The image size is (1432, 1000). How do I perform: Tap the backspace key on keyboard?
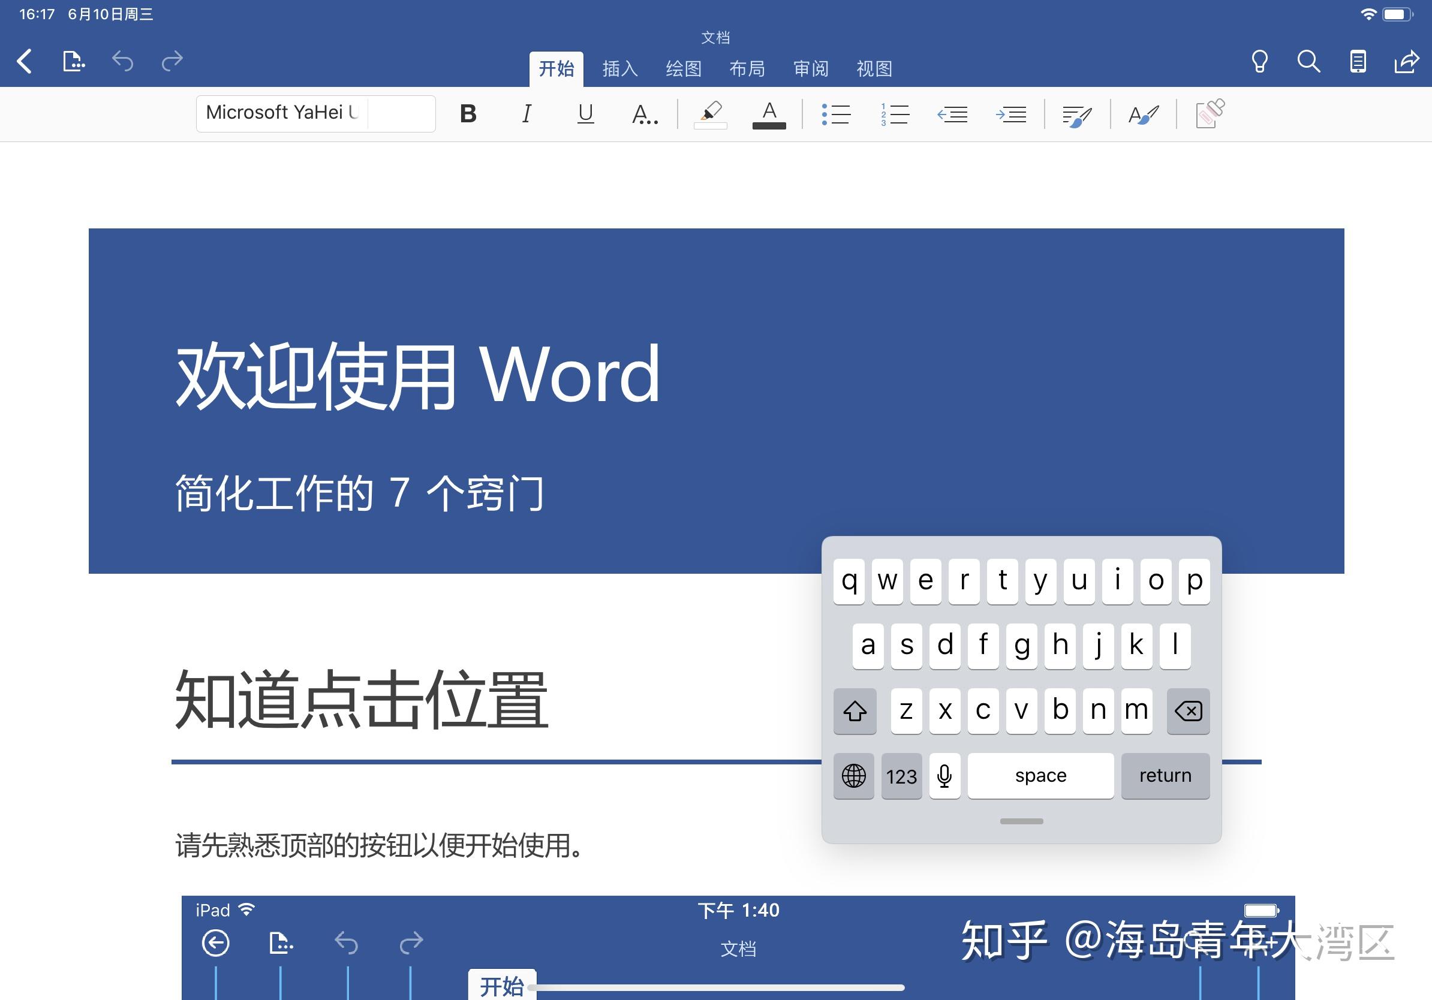1188,710
